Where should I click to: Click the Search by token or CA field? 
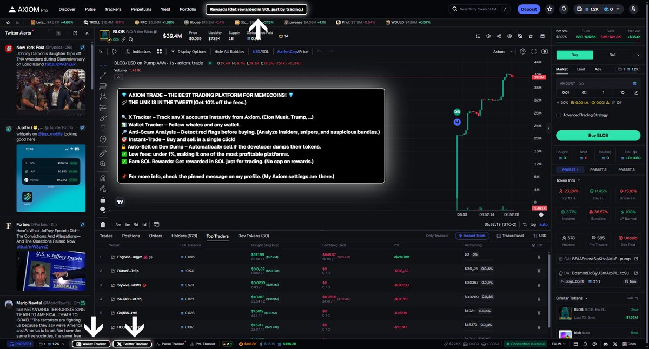(480, 9)
